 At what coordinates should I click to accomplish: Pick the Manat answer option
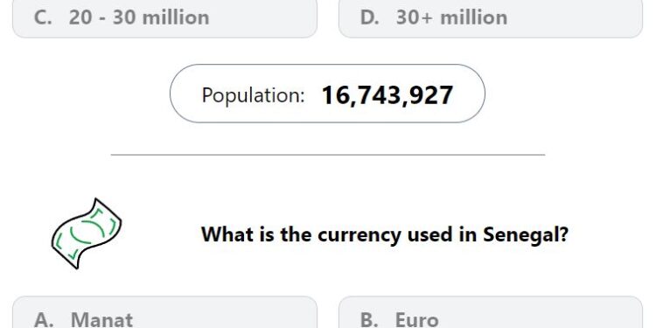pyautogui.click(x=164, y=312)
